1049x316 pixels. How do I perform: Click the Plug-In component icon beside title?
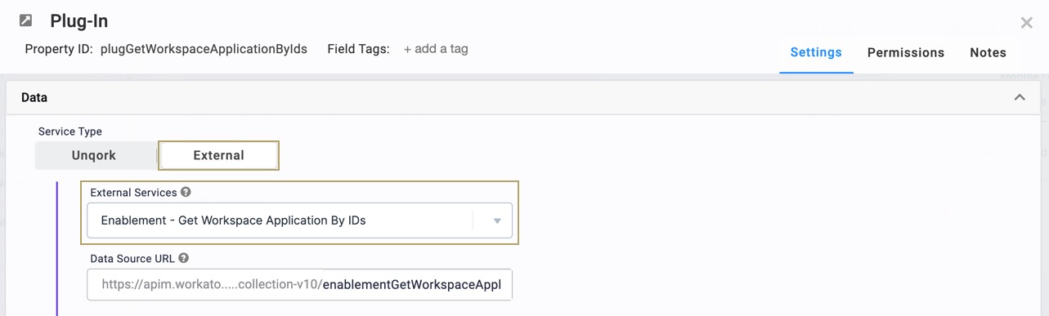26,20
